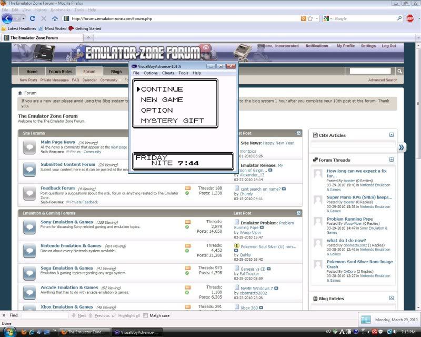The height and width of the screenshot is (337, 421).
Task: Toggle the Match case checkbox
Action: 146,315
